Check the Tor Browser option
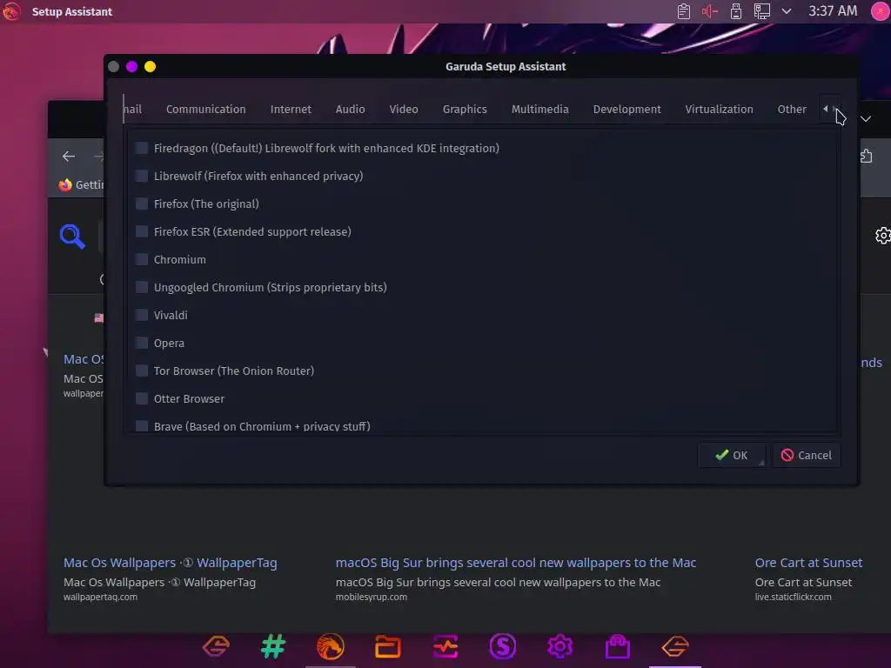This screenshot has height=668, width=891. (x=142, y=371)
